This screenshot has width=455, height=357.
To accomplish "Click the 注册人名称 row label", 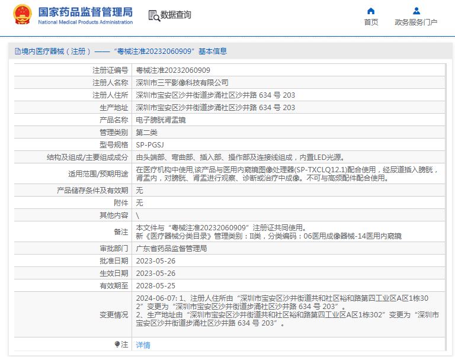I will coord(110,83).
